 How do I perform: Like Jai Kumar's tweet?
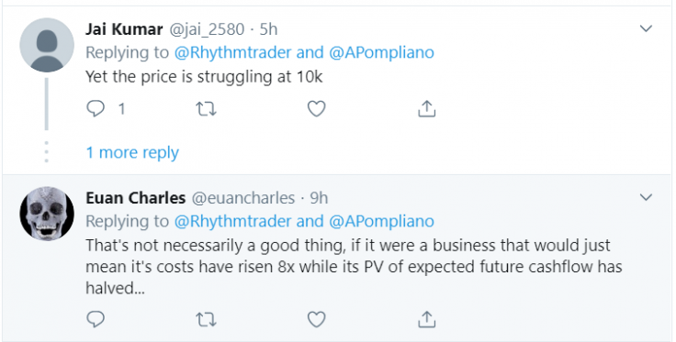click(x=317, y=109)
